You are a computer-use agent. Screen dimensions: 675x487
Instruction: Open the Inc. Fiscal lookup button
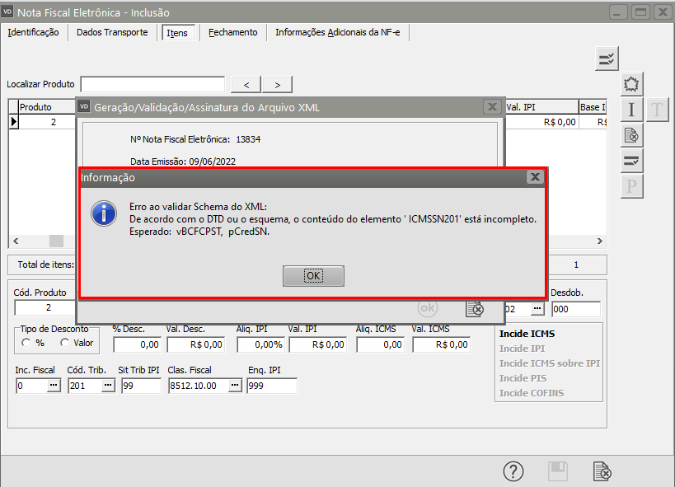point(54,386)
